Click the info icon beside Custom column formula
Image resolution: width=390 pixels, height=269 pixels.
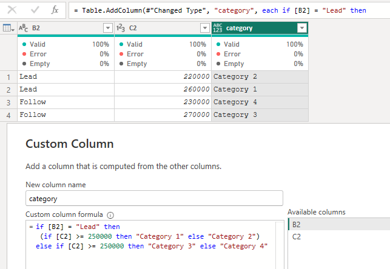(110, 215)
